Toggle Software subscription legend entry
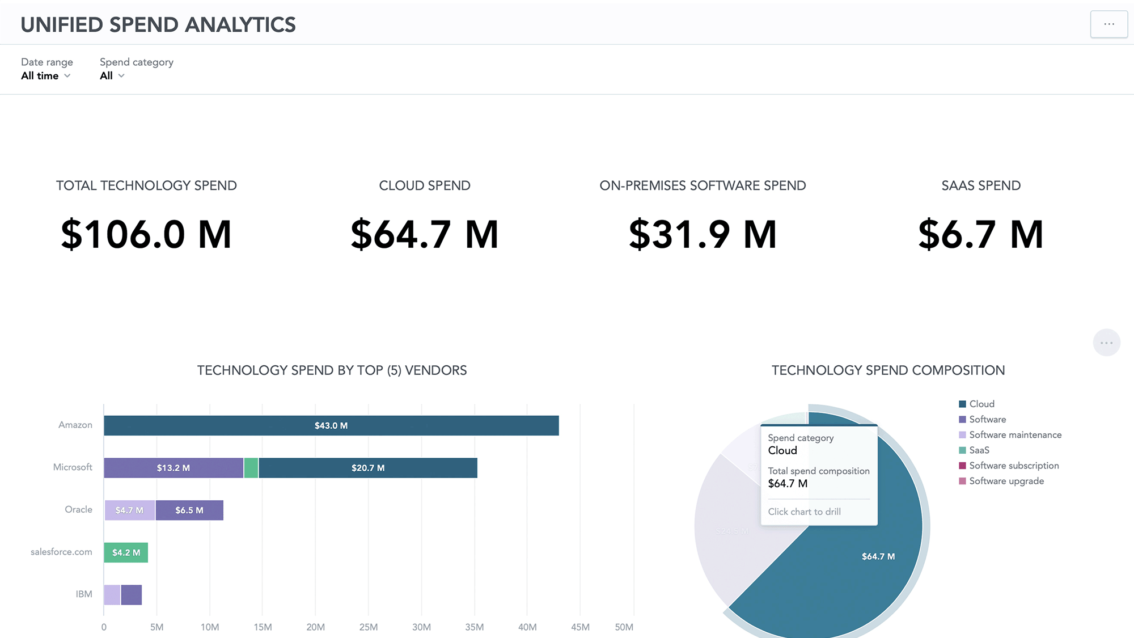 [1014, 466]
